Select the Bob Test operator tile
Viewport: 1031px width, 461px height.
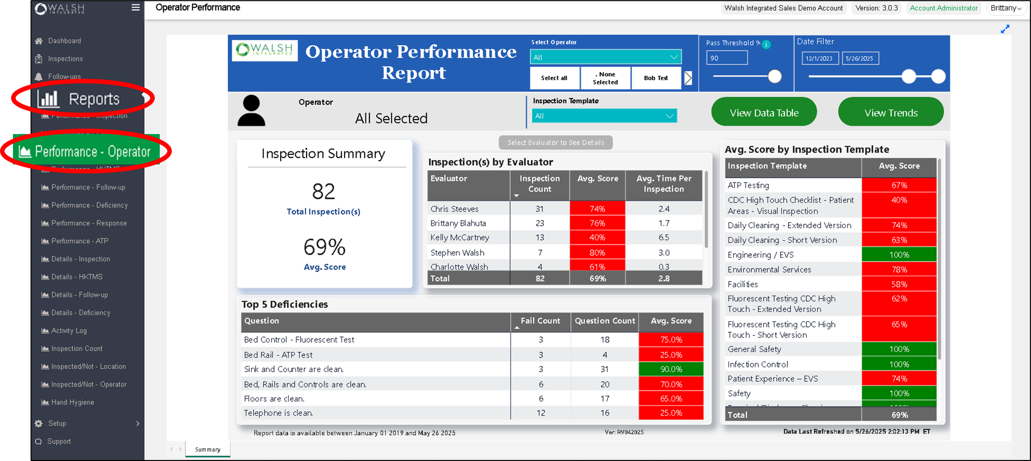click(x=656, y=78)
